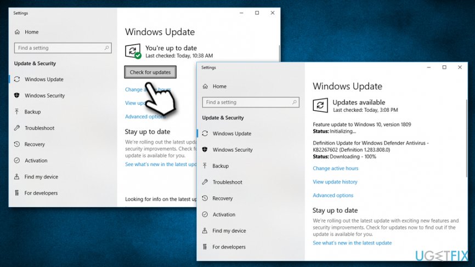Open Activation label in front window sidebar
Image resolution: width=475 pixels, height=267 pixels.
[x=224, y=214]
